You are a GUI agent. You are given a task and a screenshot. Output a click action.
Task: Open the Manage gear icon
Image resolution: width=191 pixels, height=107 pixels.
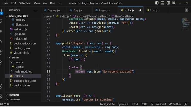(1, 96)
